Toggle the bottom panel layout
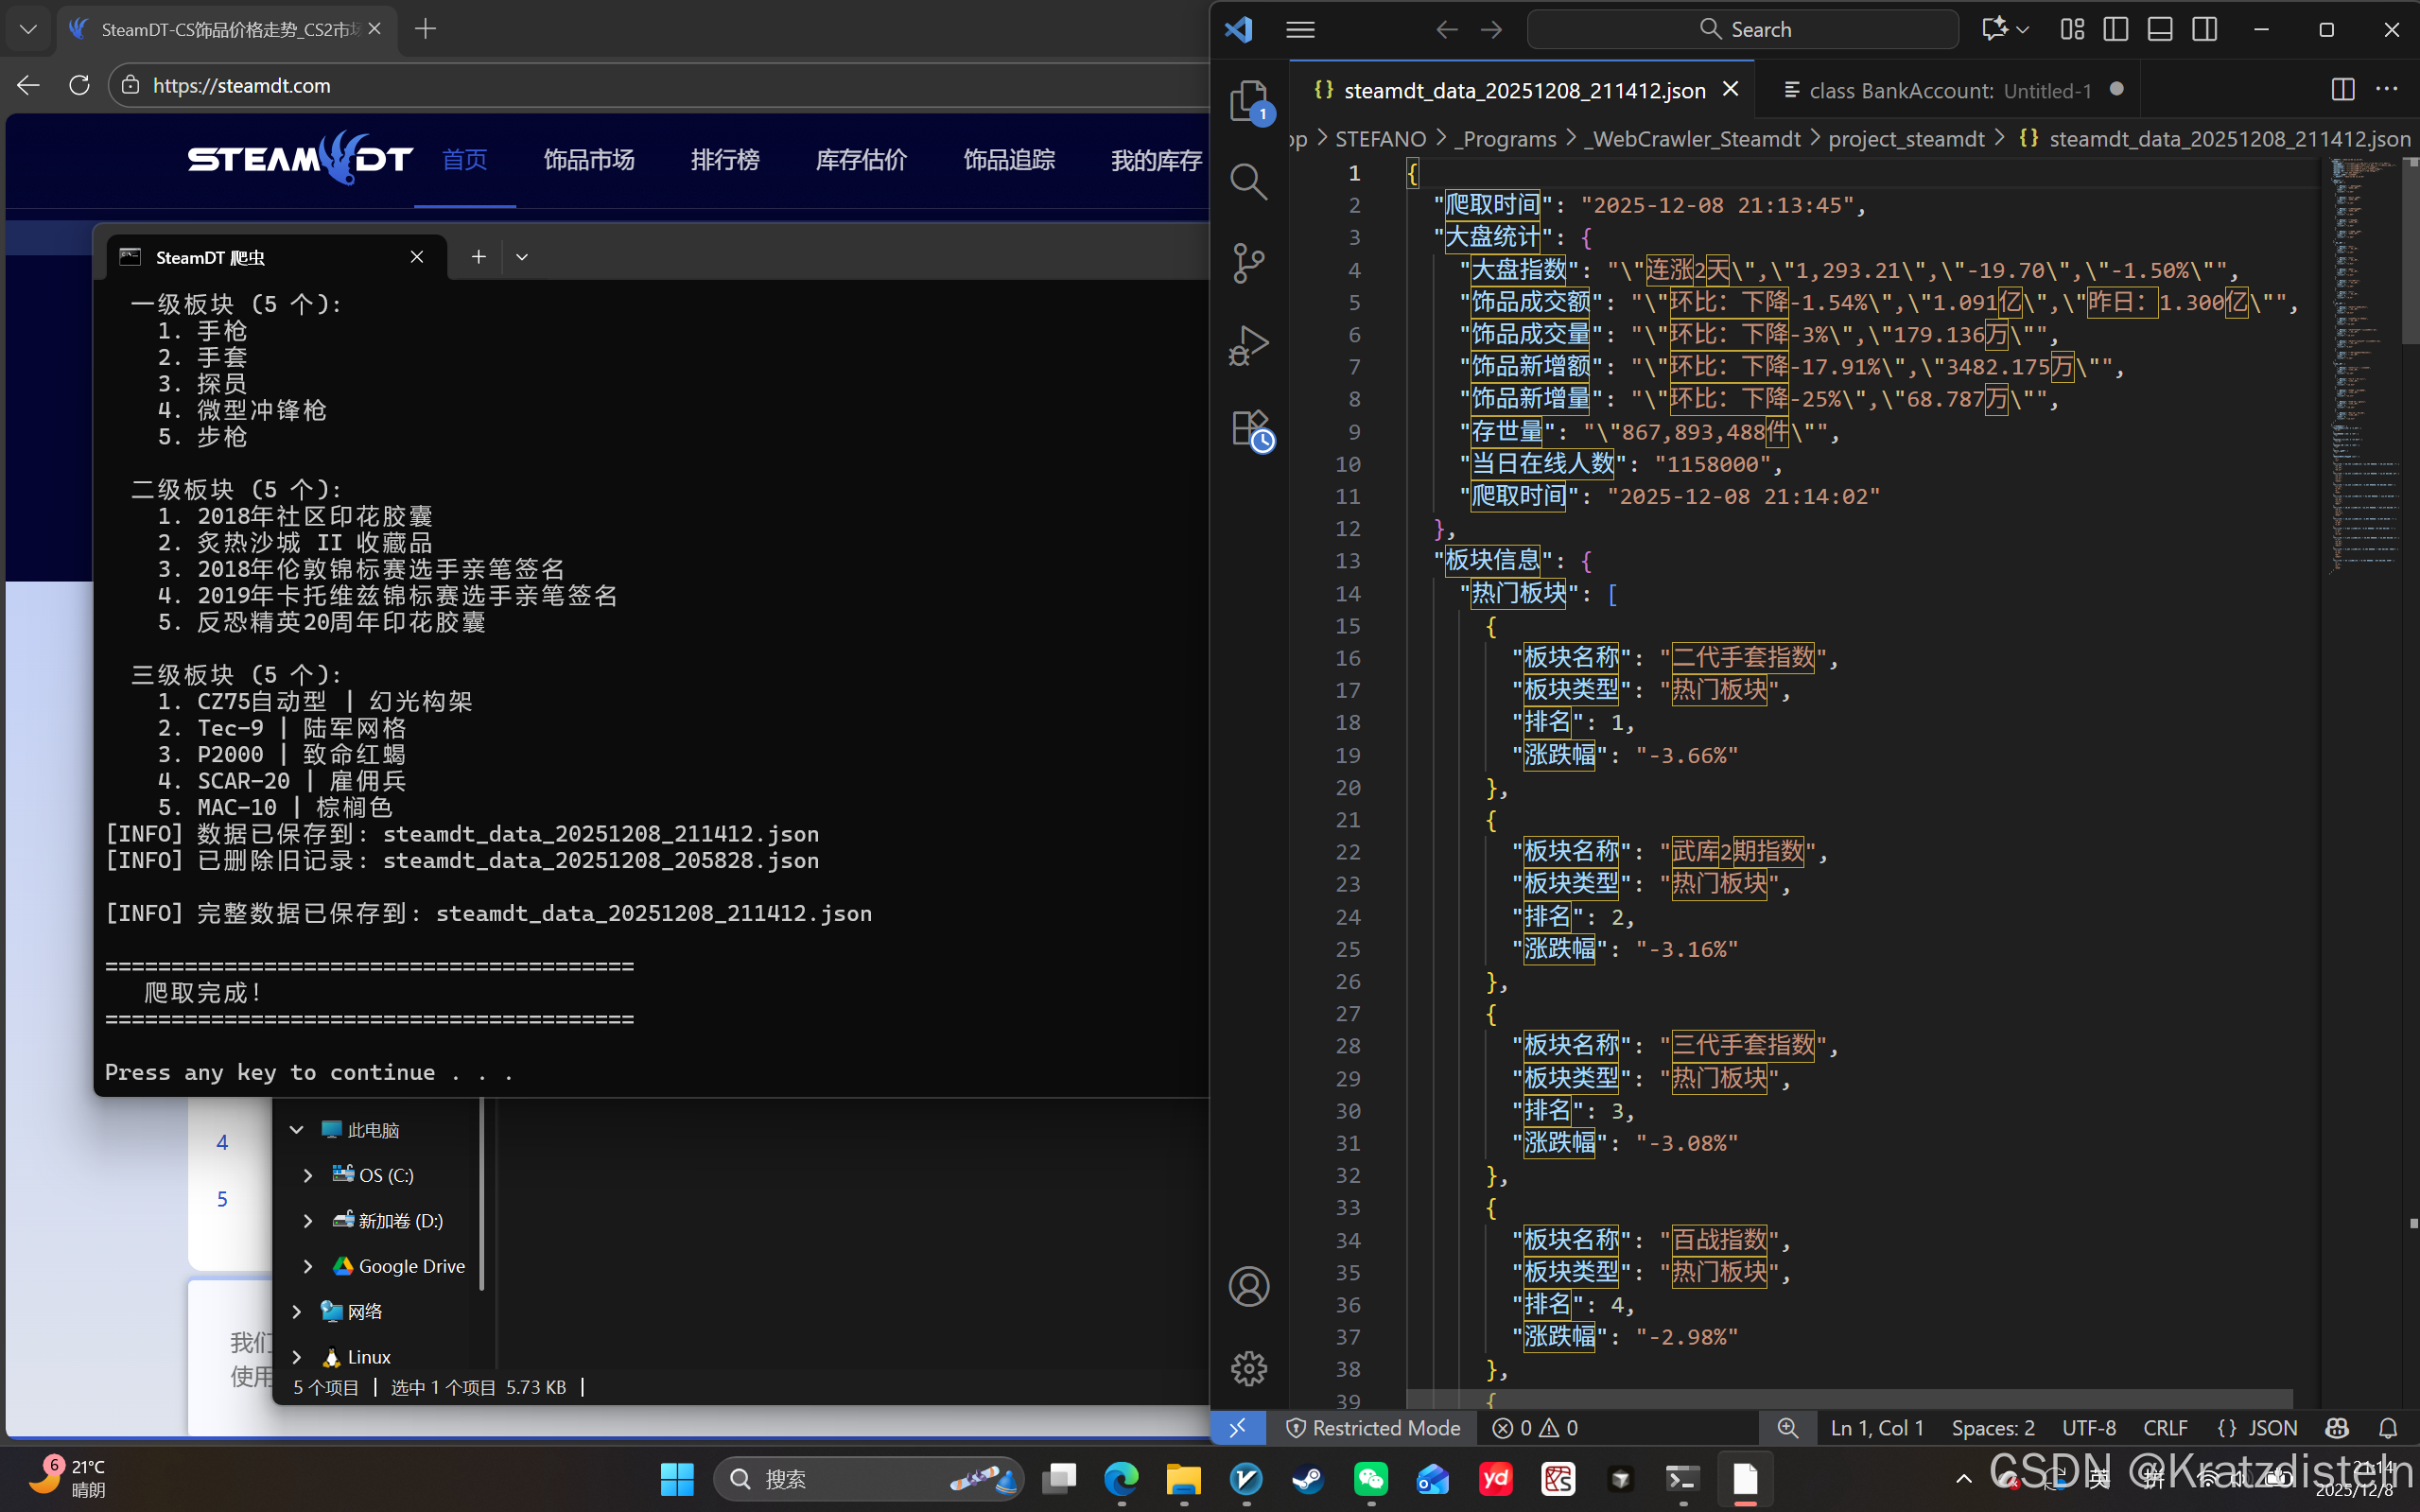The image size is (2420, 1512). pyautogui.click(x=2160, y=29)
